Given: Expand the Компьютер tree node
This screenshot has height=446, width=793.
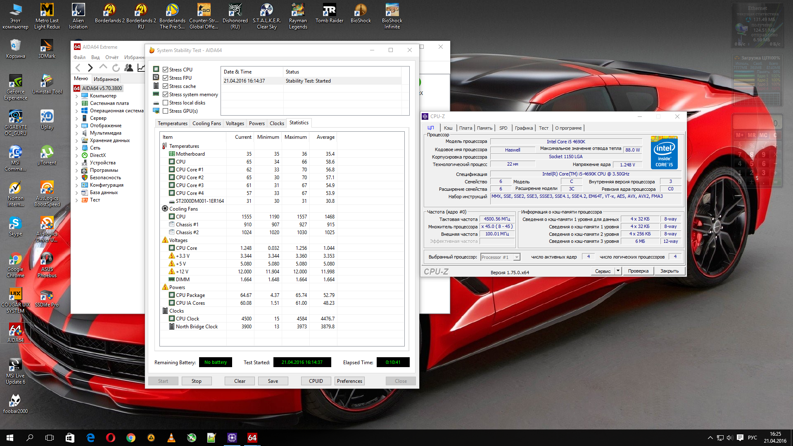Looking at the screenshot, I should (x=77, y=96).
